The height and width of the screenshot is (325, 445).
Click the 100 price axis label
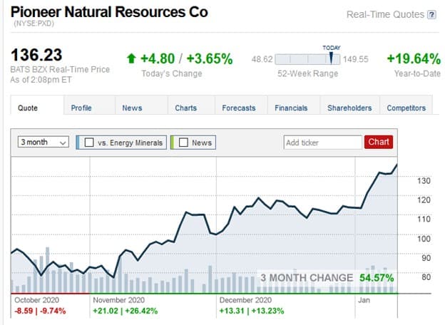424,239
